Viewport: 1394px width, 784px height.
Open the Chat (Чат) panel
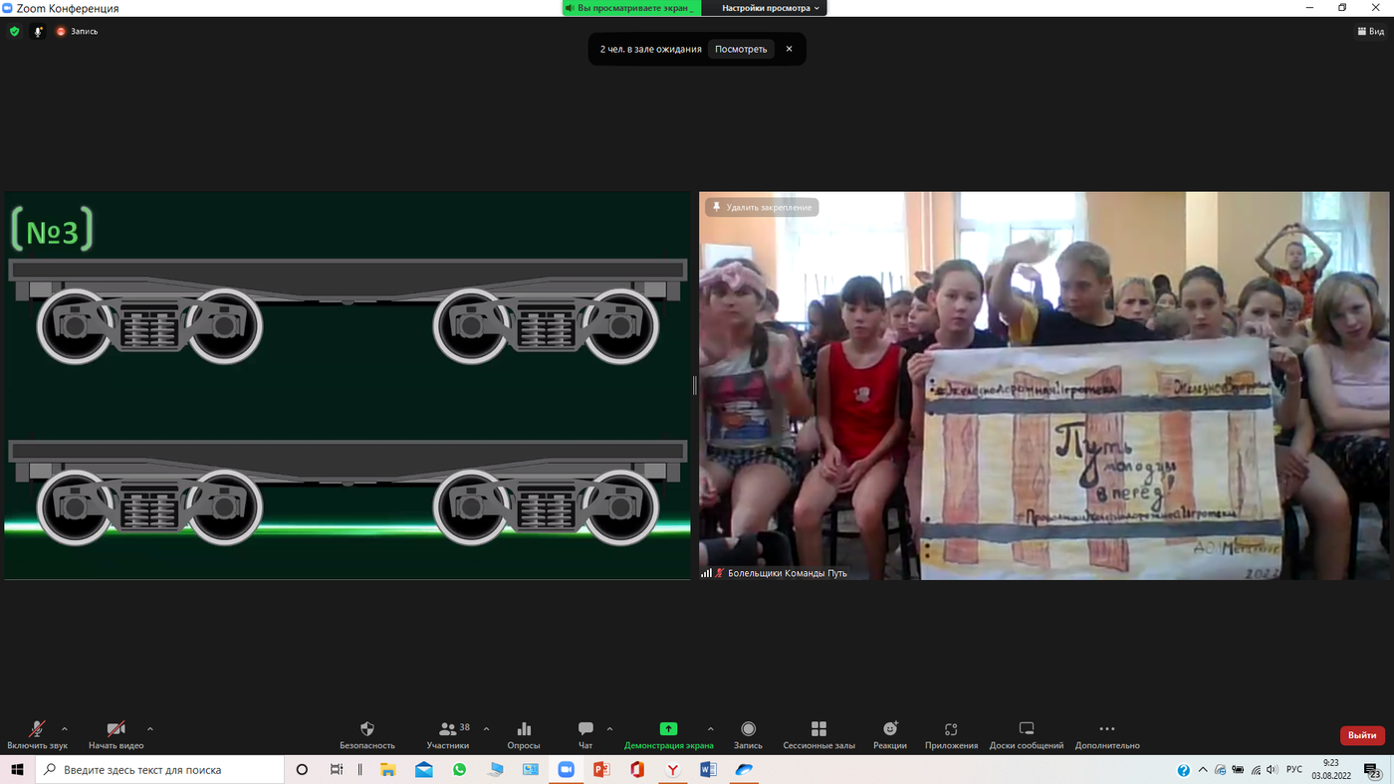[x=585, y=730]
